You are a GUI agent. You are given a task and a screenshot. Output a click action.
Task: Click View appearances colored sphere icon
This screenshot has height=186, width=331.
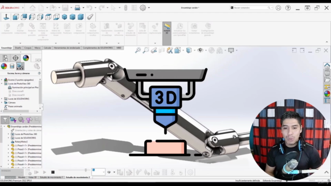click(x=4, y=66)
